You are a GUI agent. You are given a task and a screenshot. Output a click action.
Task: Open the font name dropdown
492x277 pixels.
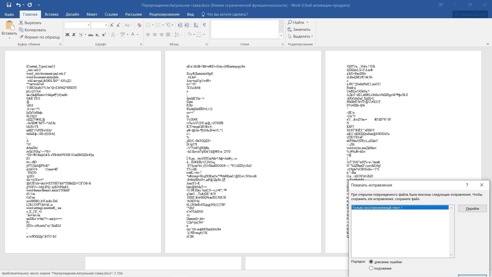pyautogui.click(x=89, y=25)
